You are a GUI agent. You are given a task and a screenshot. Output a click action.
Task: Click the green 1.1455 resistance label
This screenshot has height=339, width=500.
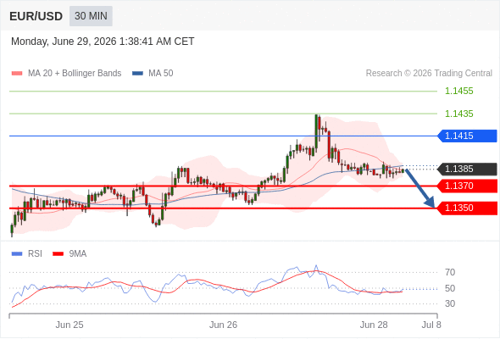point(458,92)
